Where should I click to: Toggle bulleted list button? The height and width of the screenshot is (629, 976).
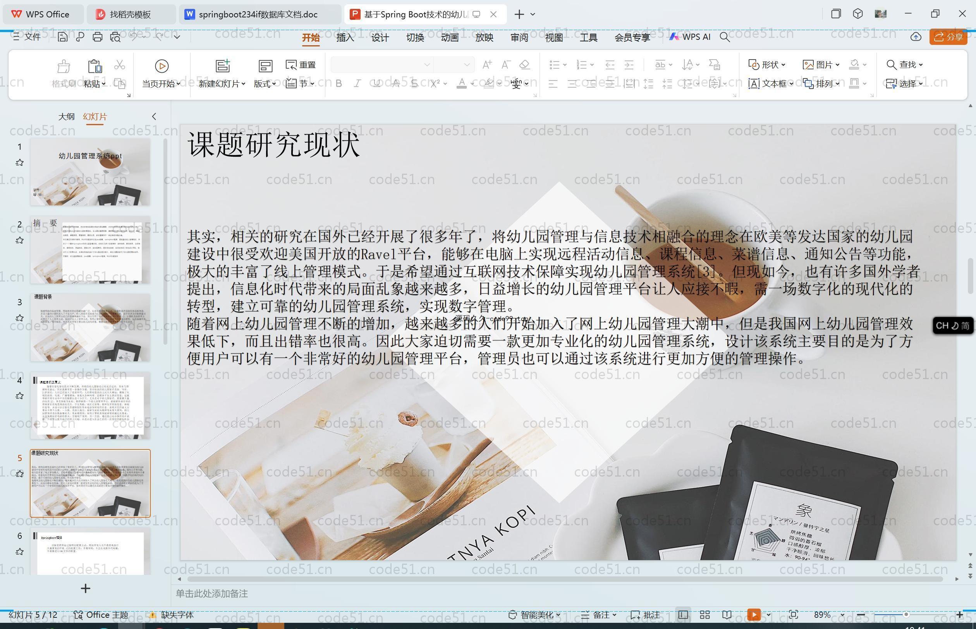click(x=555, y=65)
